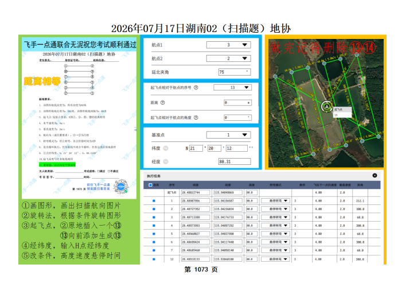Click the 起飞点 row latitude field 28.48822744
402x284 pixels.
pyautogui.click(x=196, y=192)
